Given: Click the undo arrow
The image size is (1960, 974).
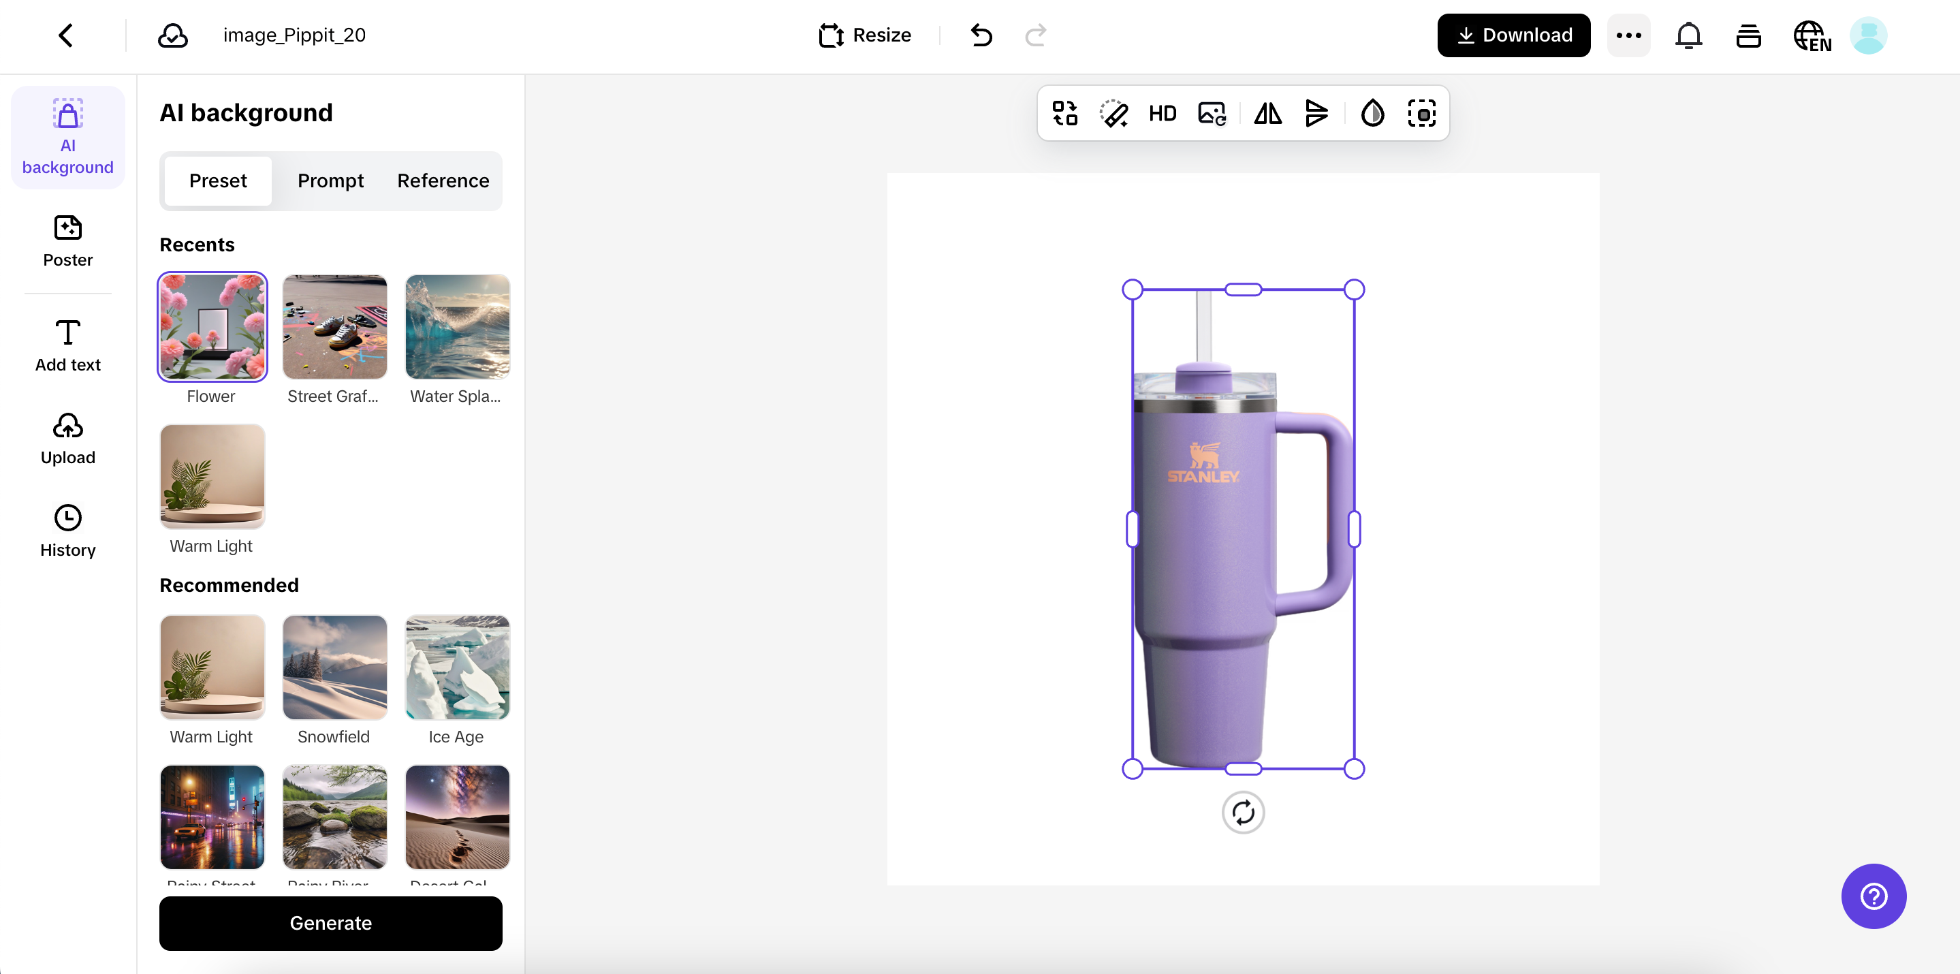Looking at the screenshot, I should pos(981,36).
